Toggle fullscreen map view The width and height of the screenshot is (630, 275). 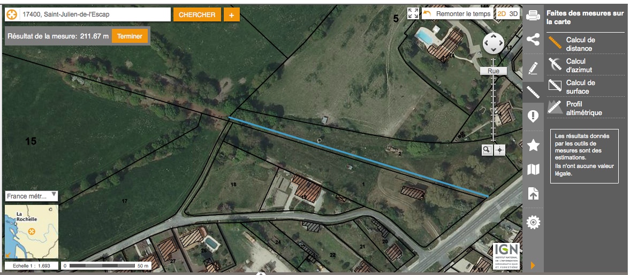pyautogui.click(x=413, y=13)
